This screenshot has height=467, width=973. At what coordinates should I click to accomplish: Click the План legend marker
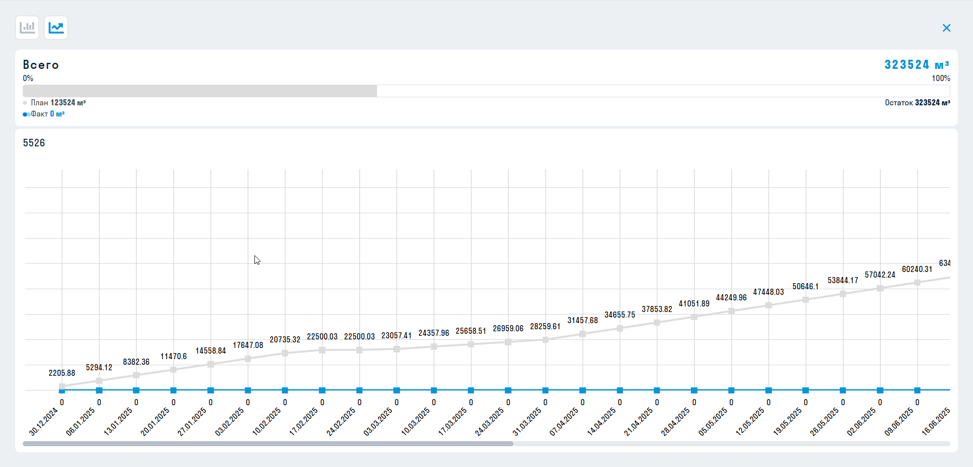click(25, 103)
